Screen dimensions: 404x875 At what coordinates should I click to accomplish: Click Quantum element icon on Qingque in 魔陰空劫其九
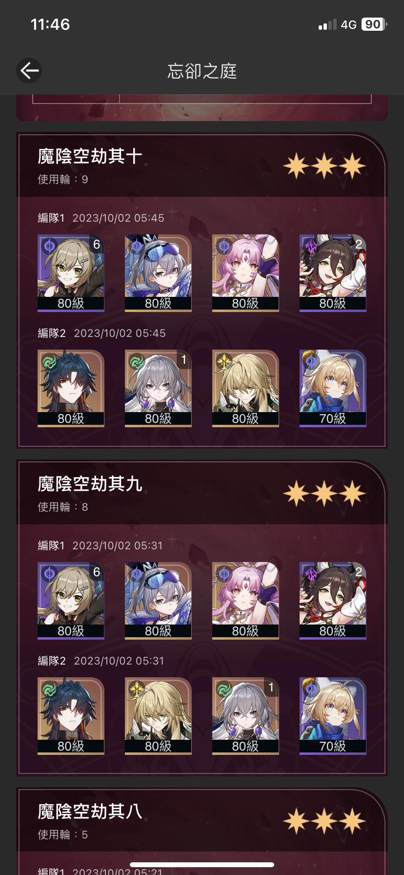[49, 573]
